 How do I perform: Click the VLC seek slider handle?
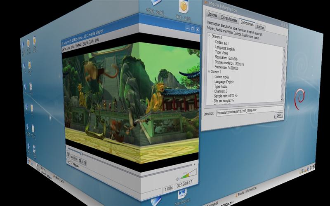pos(81,154)
